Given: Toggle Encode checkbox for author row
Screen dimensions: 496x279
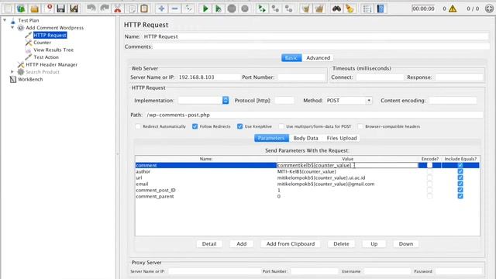Looking at the screenshot, I should point(429,171).
